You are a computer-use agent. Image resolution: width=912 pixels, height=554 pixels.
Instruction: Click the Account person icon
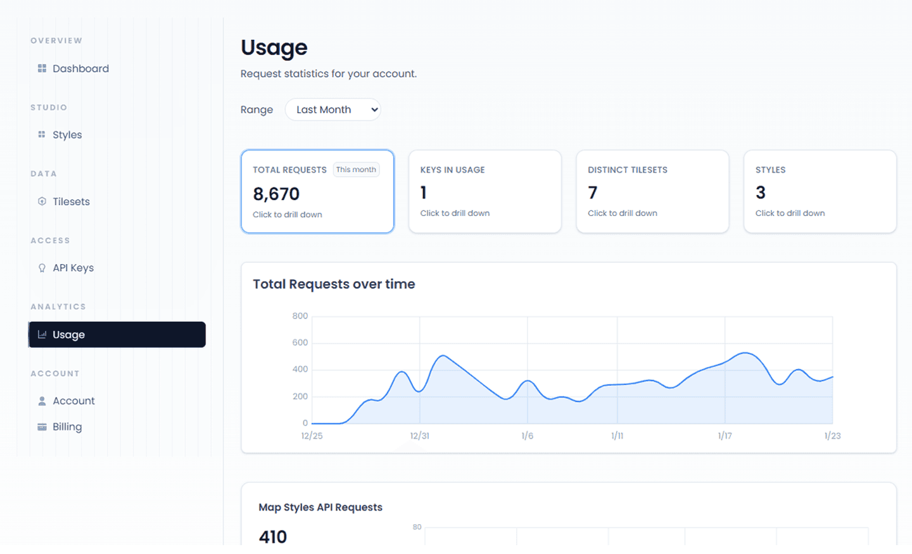[x=42, y=400]
